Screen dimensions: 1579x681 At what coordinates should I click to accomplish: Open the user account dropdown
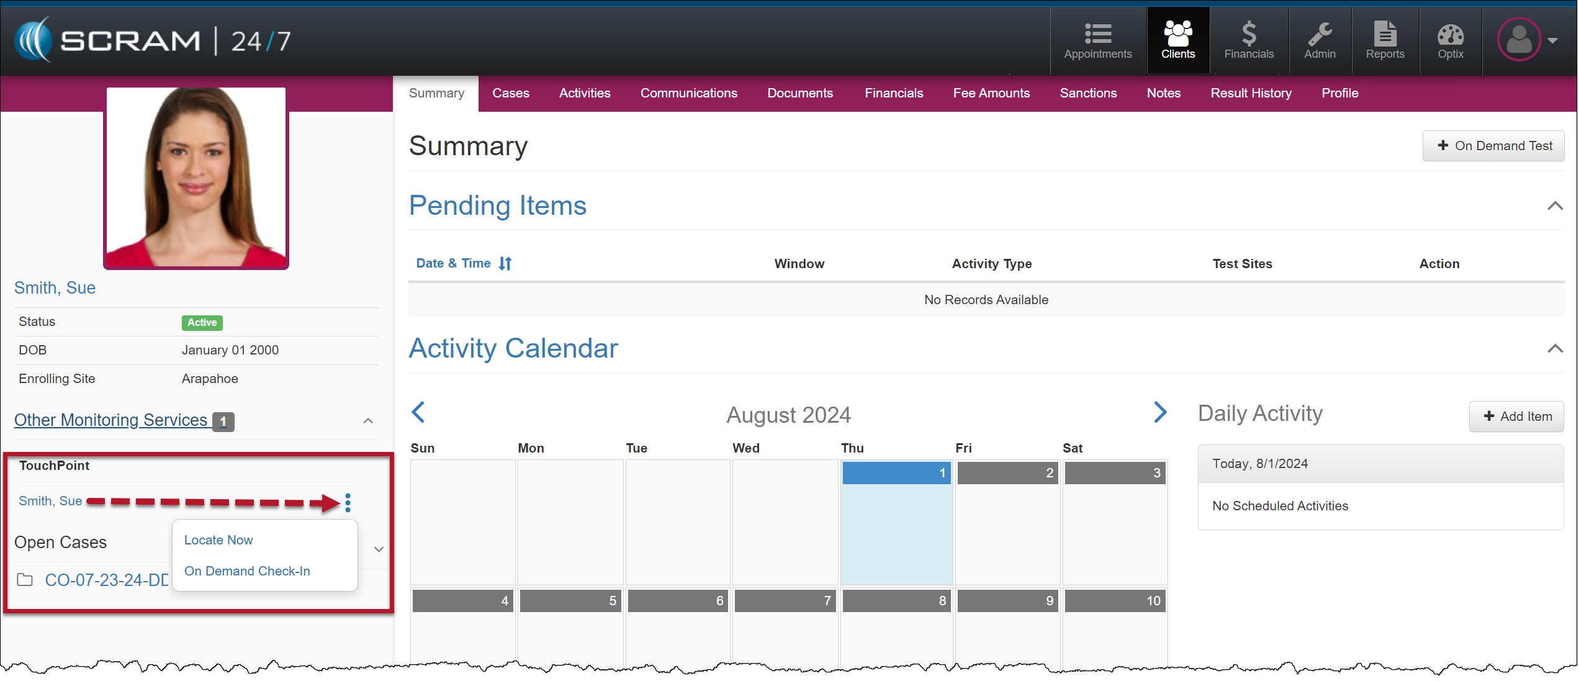[x=1527, y=40]
